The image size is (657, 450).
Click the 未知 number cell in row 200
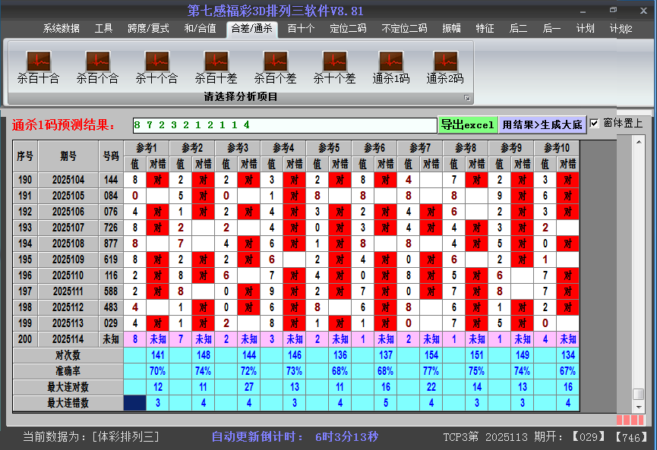tap(111, 339)
